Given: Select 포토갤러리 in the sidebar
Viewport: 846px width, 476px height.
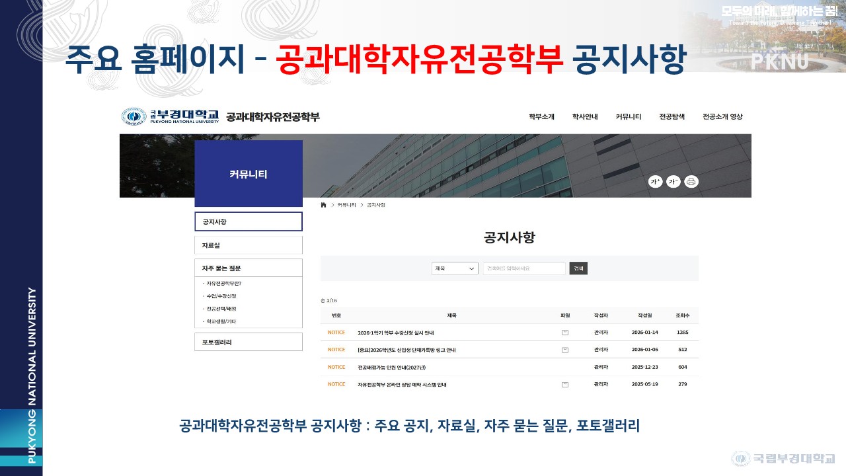Looking at the screenshot, I should 248,342.
